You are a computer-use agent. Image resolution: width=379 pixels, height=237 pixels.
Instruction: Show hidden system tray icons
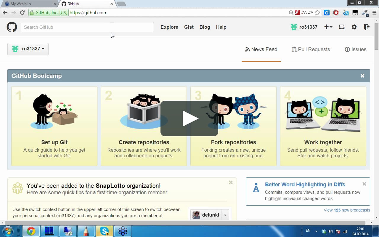point(317,231)
